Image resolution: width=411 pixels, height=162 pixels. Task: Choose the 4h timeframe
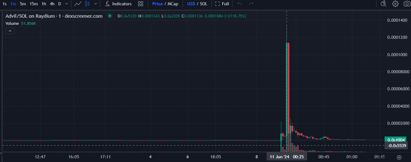(52, 4)
